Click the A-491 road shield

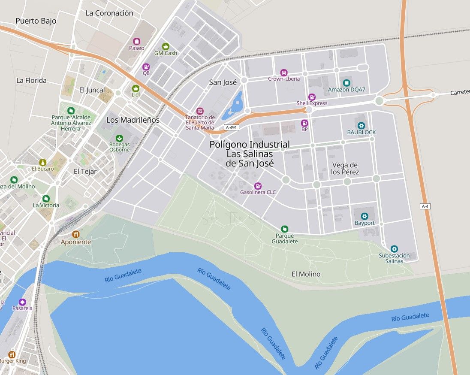pos(232,127)
